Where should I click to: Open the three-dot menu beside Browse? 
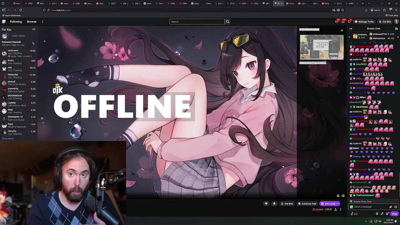tap(42, 22)
